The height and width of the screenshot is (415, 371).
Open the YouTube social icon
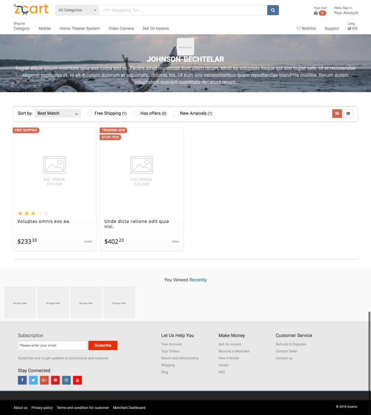[77, 380]
